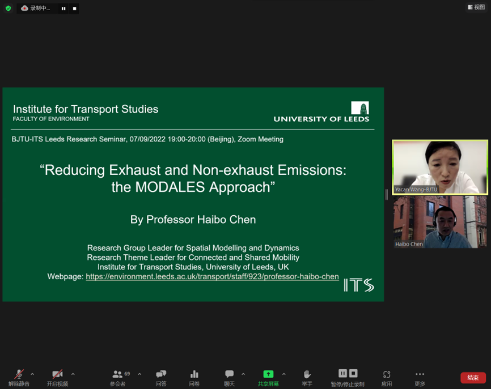Open the professor-haibo-chen webpage link on slide

(212, 276)
